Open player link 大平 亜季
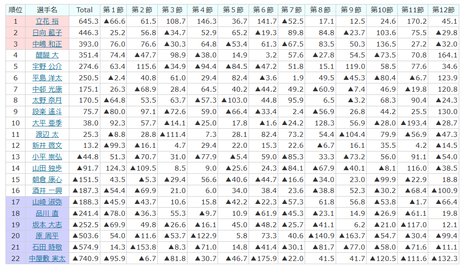 pos(47,123)
